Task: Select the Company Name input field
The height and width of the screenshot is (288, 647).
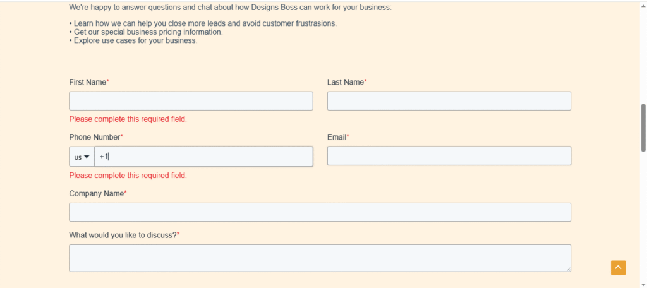Action: click(x=320, y=212)
